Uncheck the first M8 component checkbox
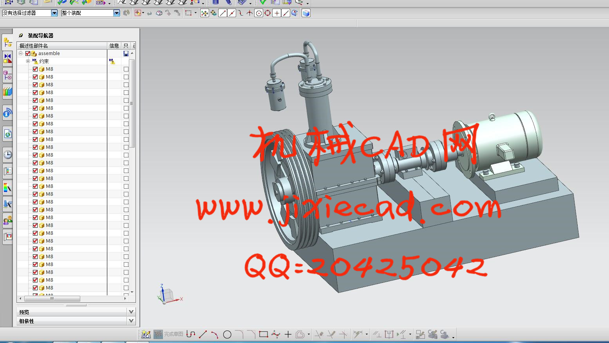This screenshot has width=609, height=343. click(35, 69)
